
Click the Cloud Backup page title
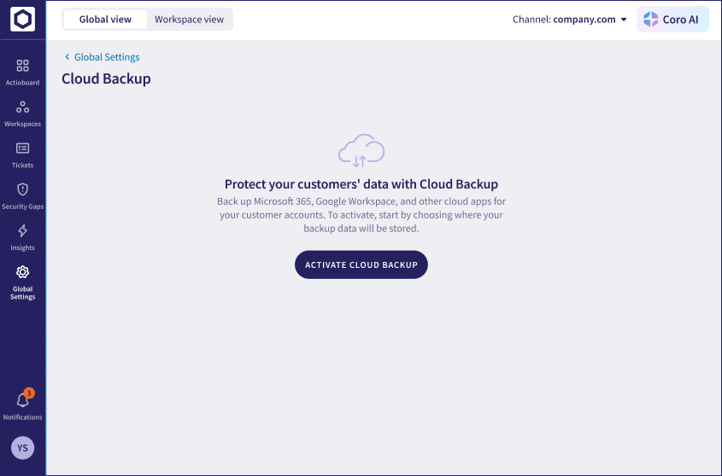[106, 78]
